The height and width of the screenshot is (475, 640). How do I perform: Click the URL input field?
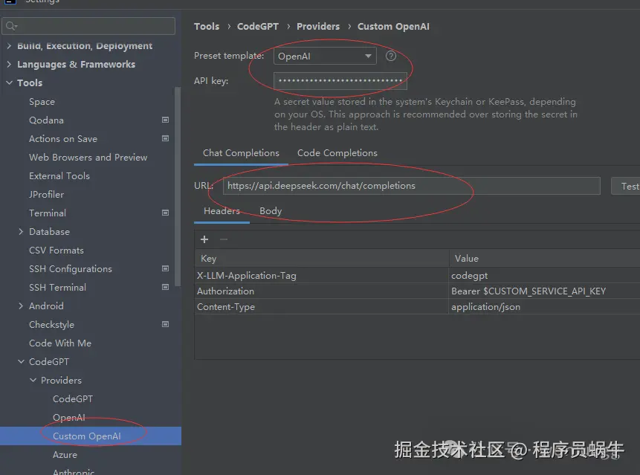pyautogui.click(x=412, y=186)
